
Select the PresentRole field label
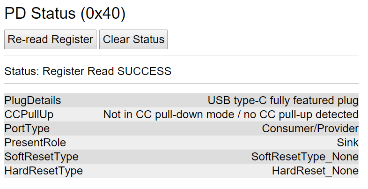(35, 143)
